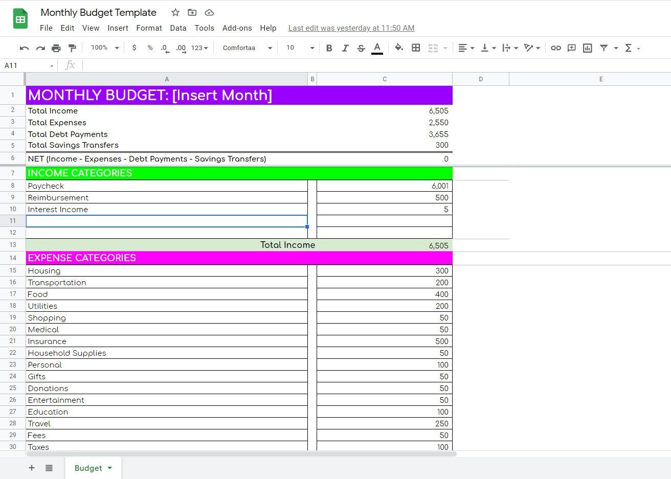Select the Budget sheet tab
The height and width of the screenshot is (479, 671).
(x=94, y=468)
